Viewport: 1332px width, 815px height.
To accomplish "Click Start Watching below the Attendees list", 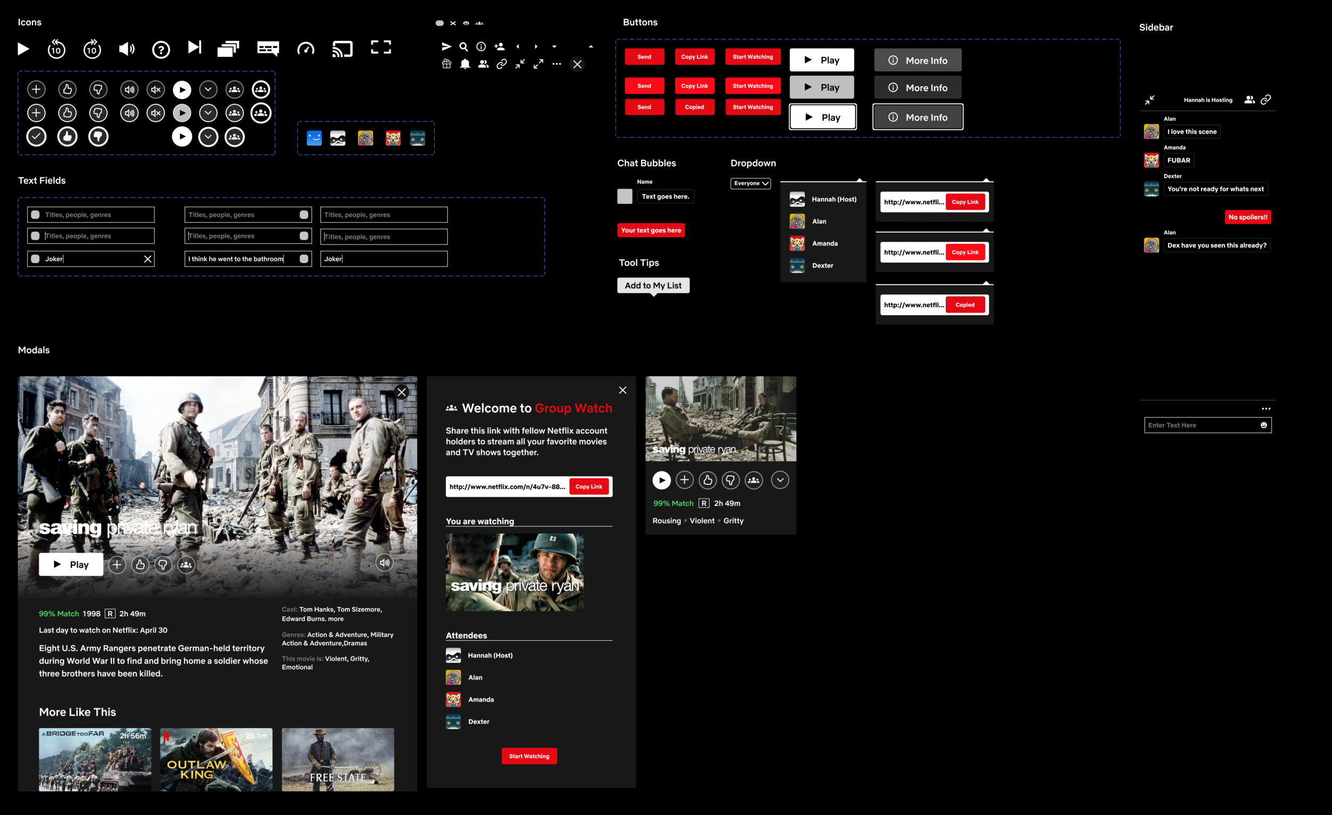I will [x=529, y=756].
